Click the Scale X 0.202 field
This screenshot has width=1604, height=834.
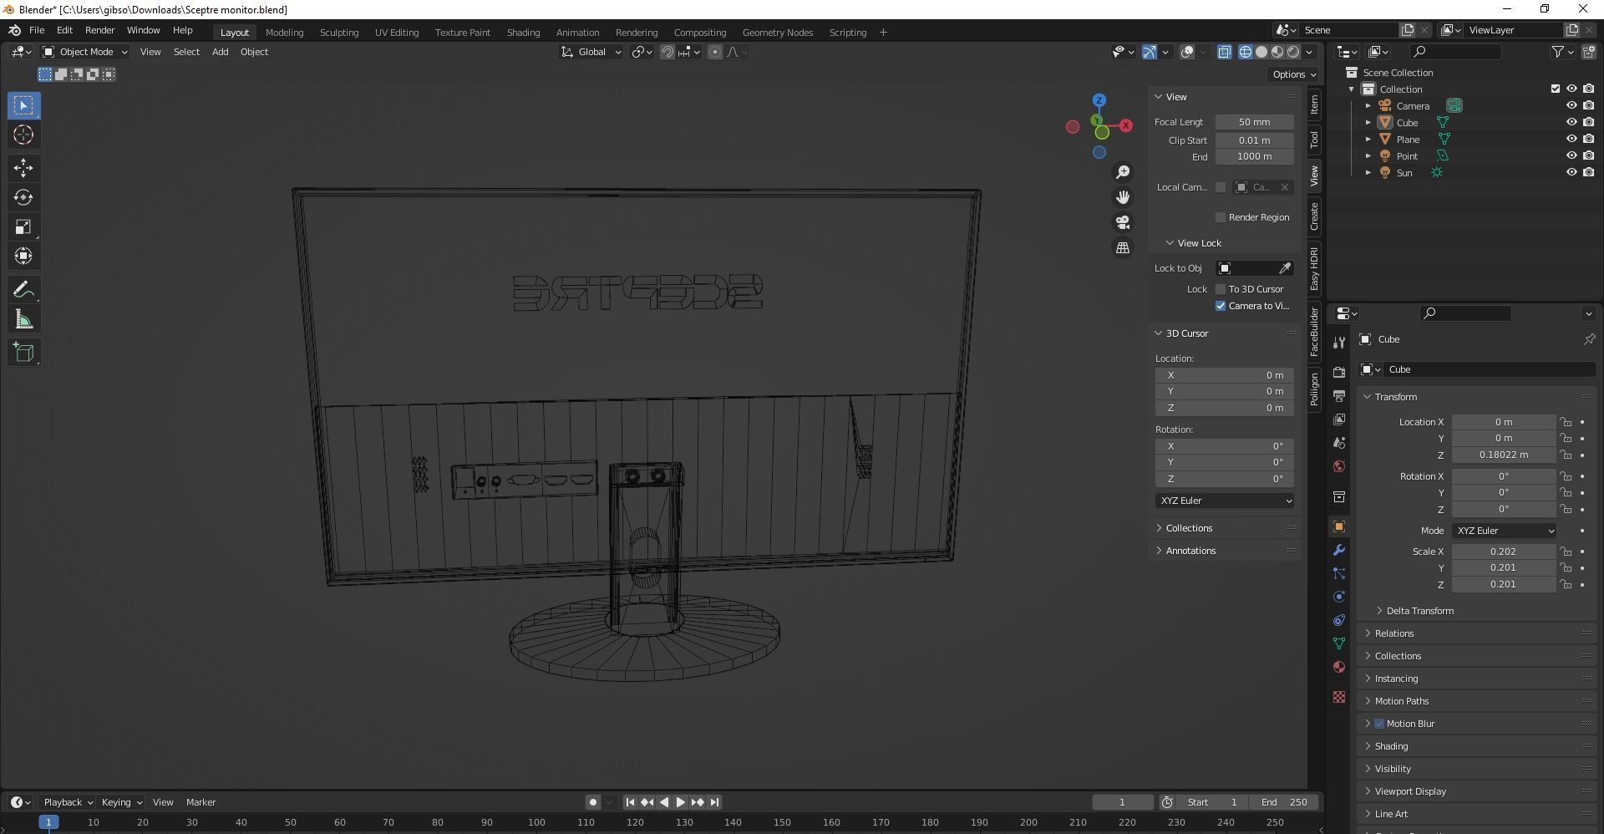coord(1503,552)
